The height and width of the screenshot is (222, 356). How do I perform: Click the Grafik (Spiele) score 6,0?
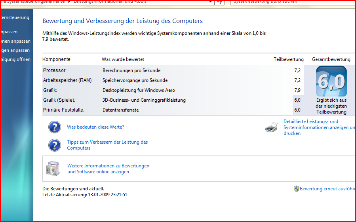pyautogui.click(x=297, y=100)
